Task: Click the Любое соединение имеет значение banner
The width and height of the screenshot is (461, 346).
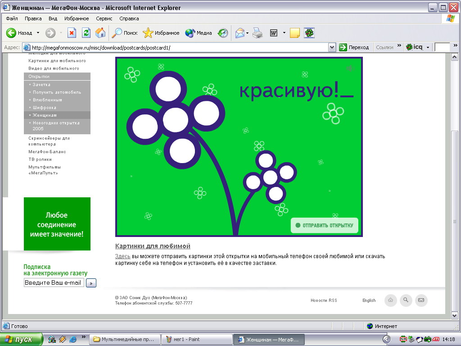Action: 57,224
